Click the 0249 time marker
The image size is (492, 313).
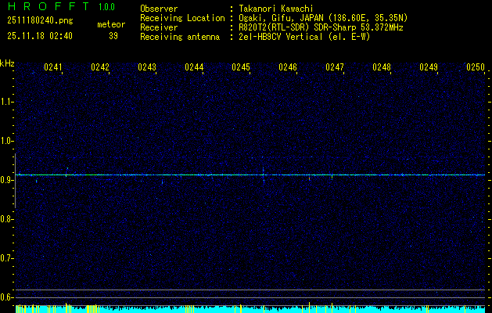429,67
